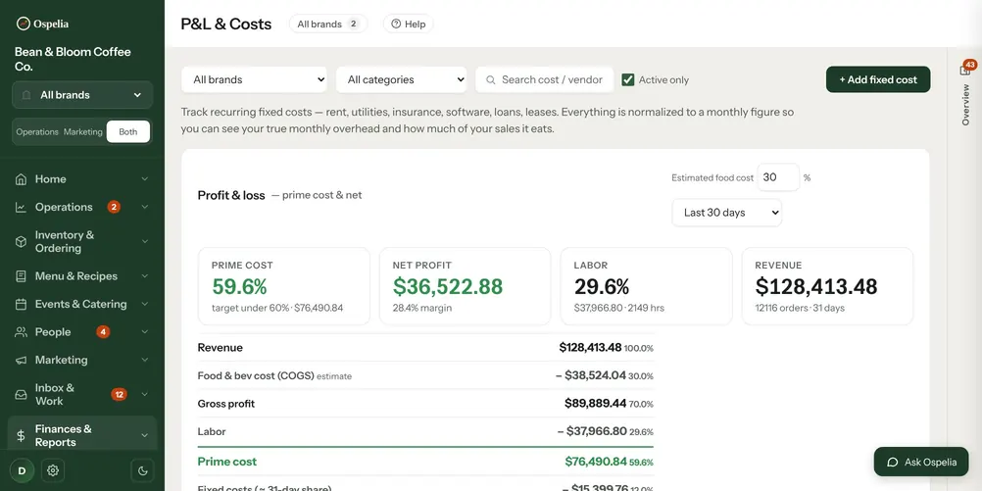
Task: Open settings via the gear icon
Action: (53, 470)
